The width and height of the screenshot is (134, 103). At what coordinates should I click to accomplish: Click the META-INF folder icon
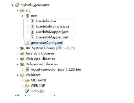pyautogui.click(x=27, y=80)
